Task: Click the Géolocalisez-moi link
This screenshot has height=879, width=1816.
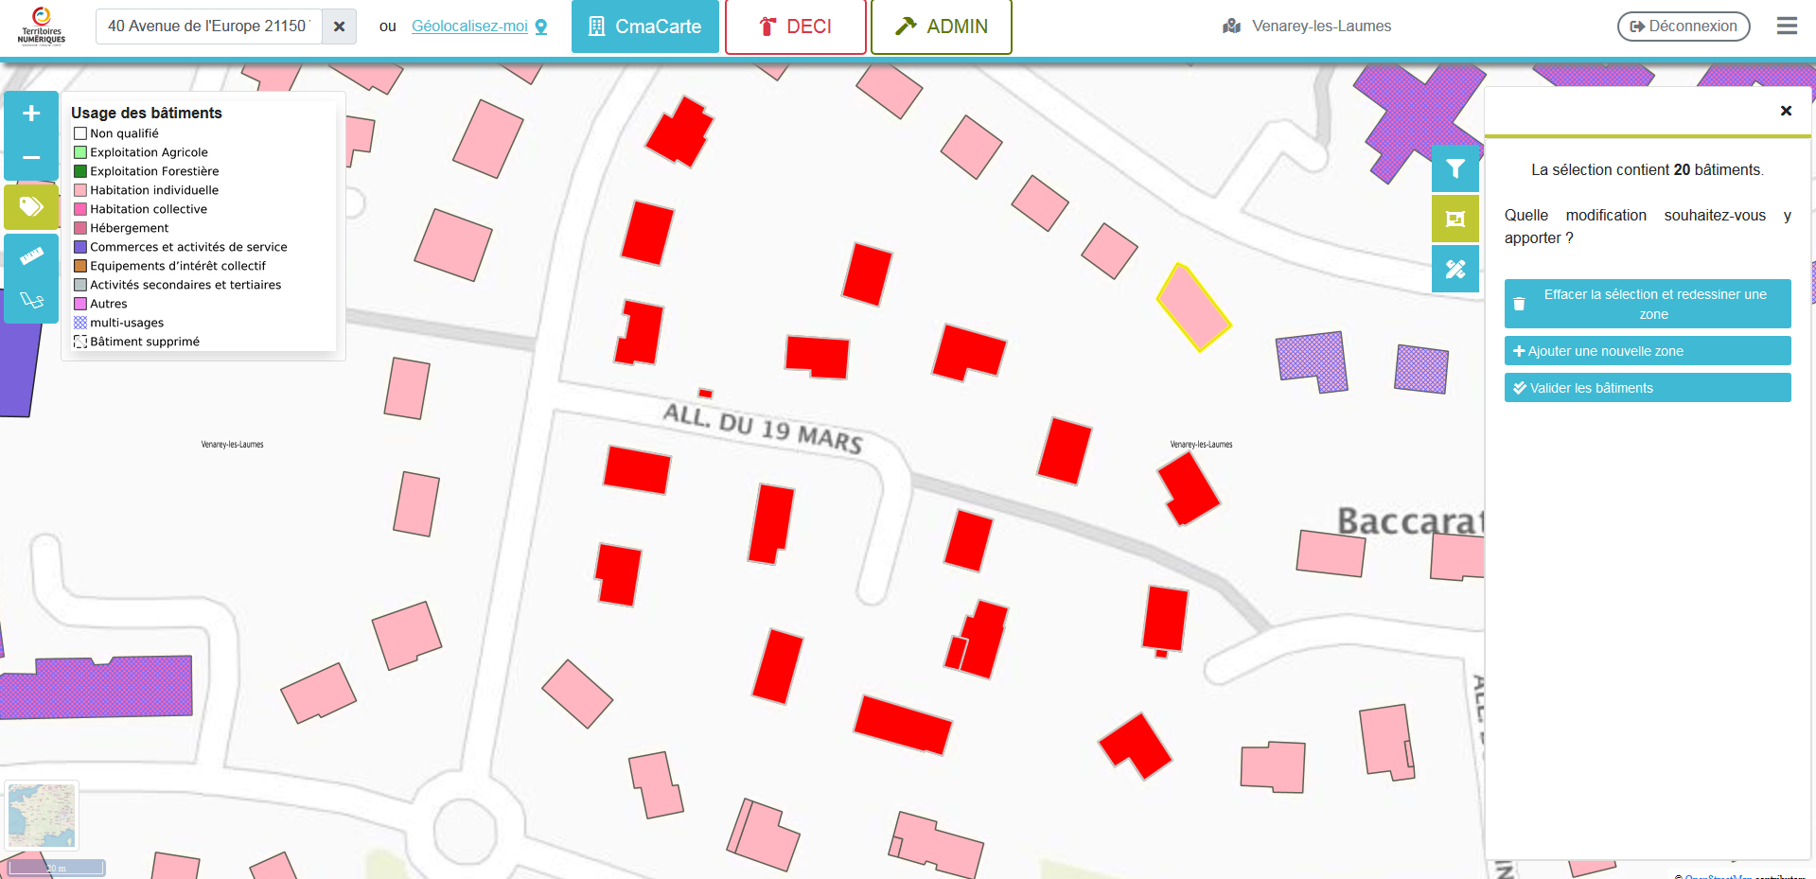Action: point(469,26)
